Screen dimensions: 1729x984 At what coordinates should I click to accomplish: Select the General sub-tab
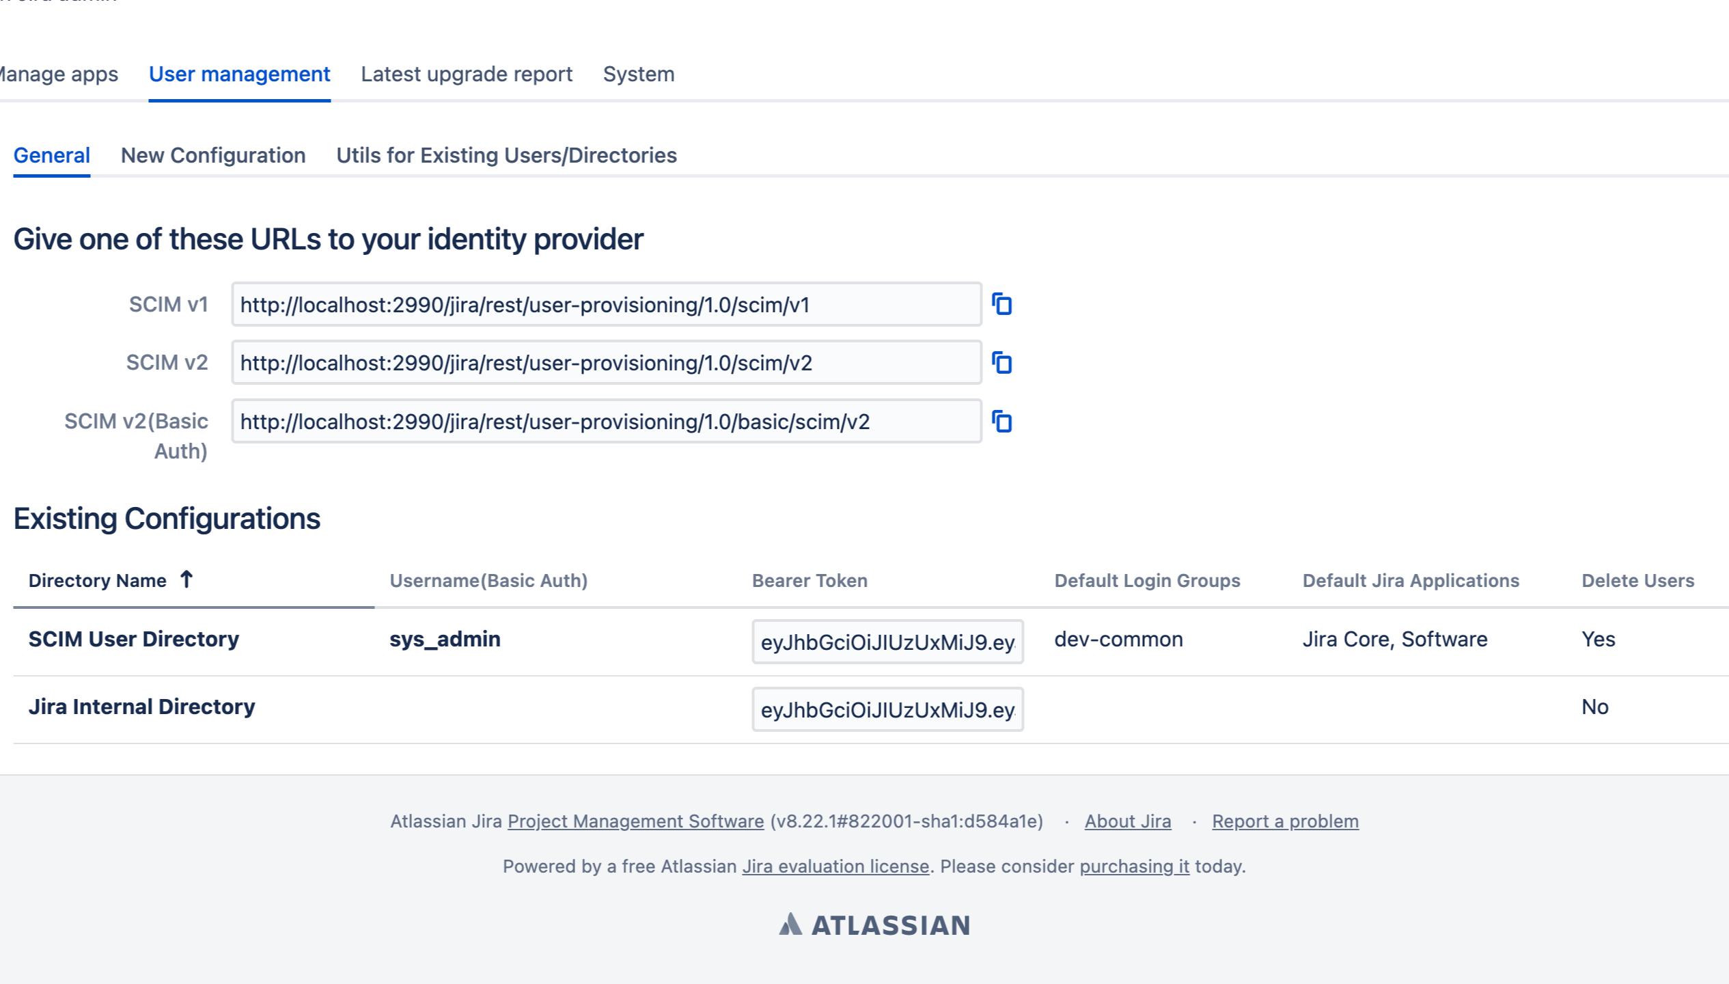click(x=52, y=155)
